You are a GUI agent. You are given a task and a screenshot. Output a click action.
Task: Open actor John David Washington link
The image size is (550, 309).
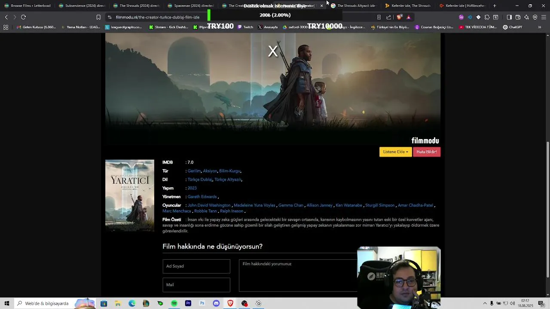pyautogui.click(x=209, y=205)
